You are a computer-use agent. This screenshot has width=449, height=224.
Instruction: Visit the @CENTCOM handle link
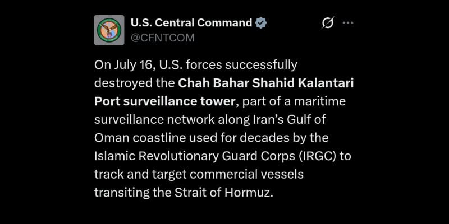click(x=162, y=38)
